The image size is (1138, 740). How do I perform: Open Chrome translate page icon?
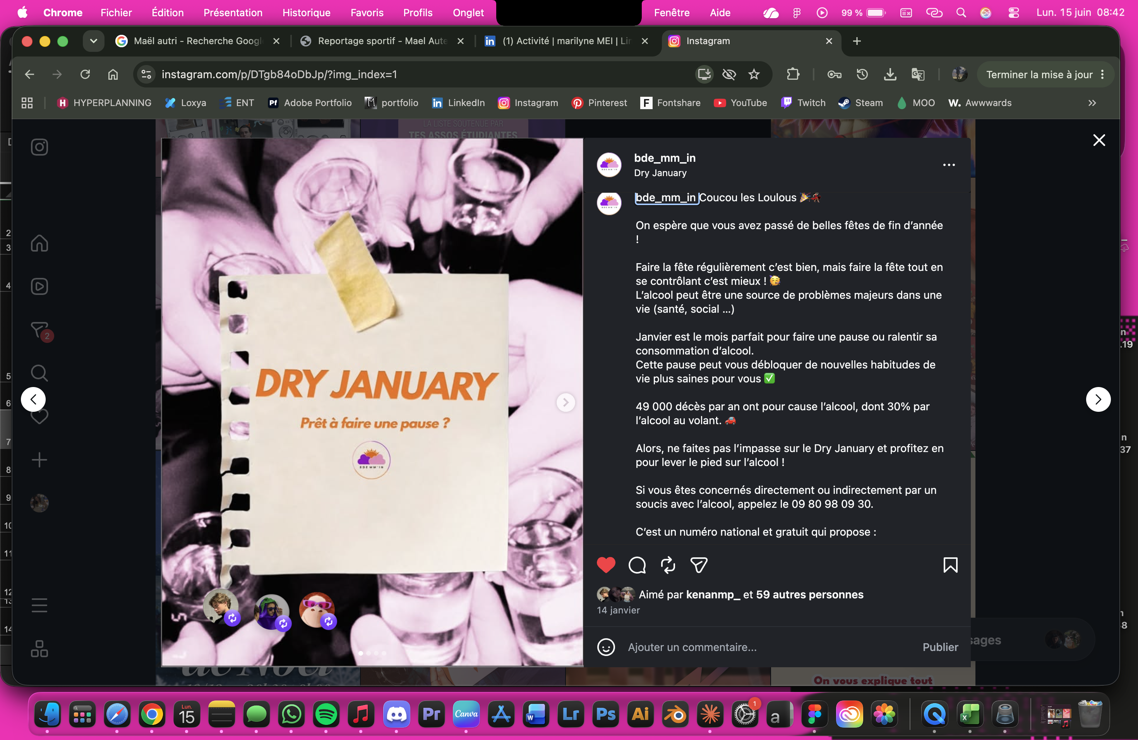pos(918,74)
